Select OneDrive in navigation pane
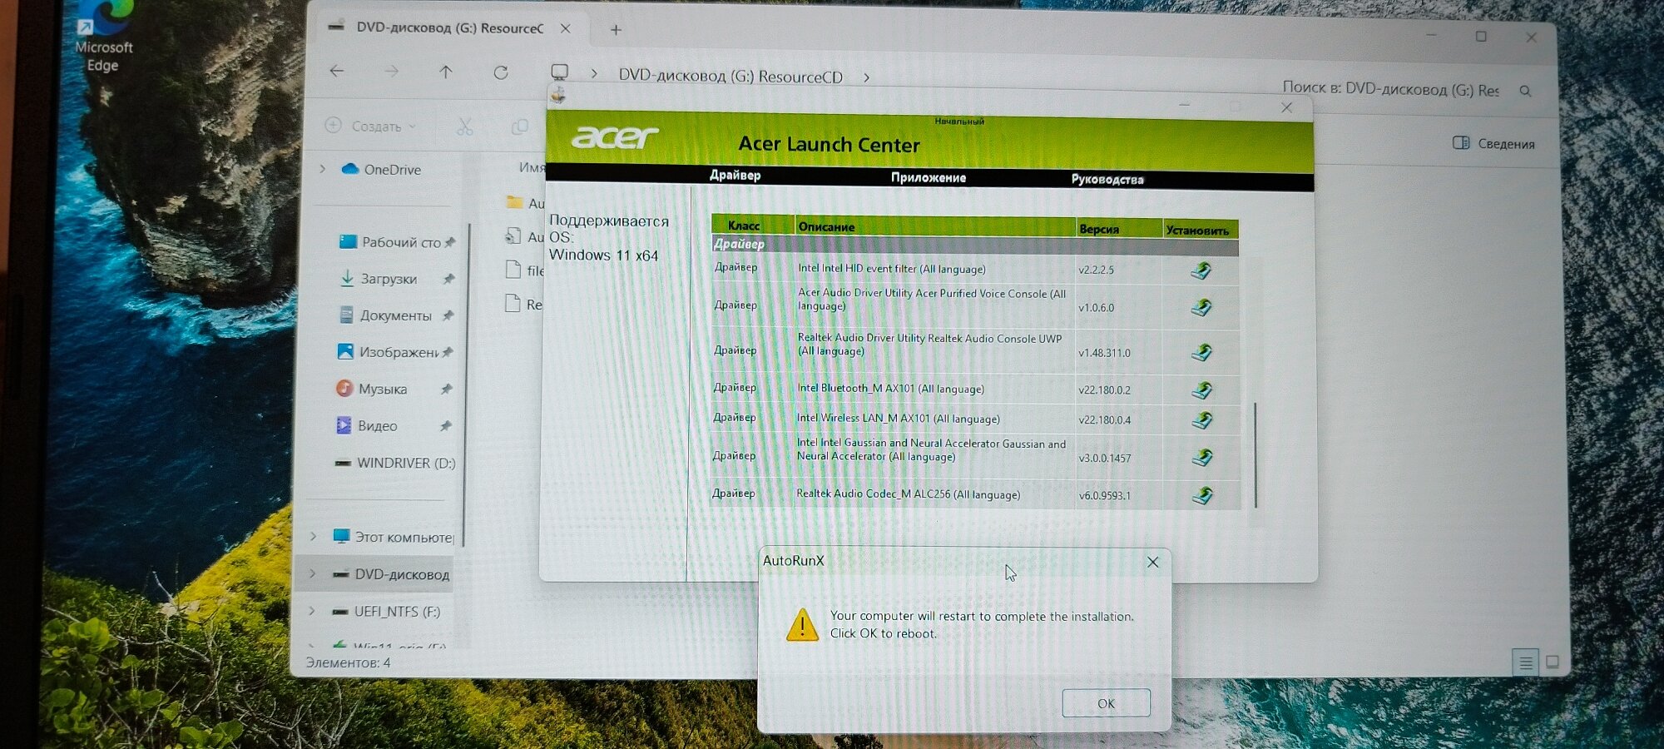 pos(382,169)
